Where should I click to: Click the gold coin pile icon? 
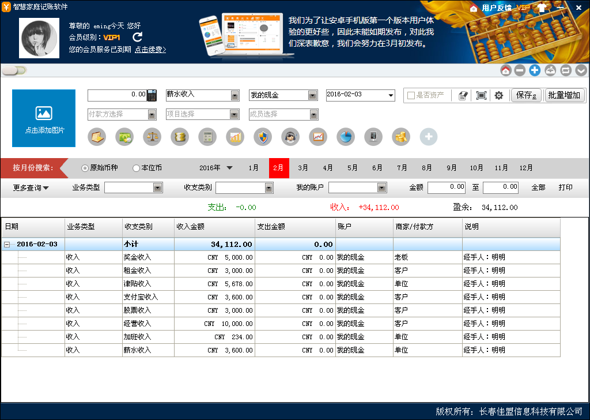tap(401, 137)
